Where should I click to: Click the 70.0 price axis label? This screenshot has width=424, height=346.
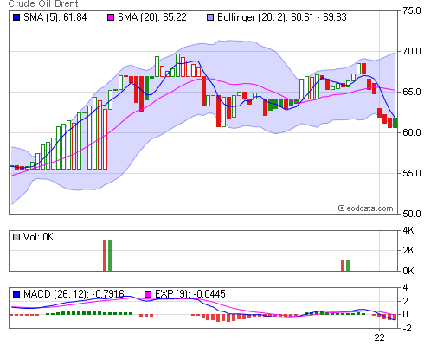[412, 51]
